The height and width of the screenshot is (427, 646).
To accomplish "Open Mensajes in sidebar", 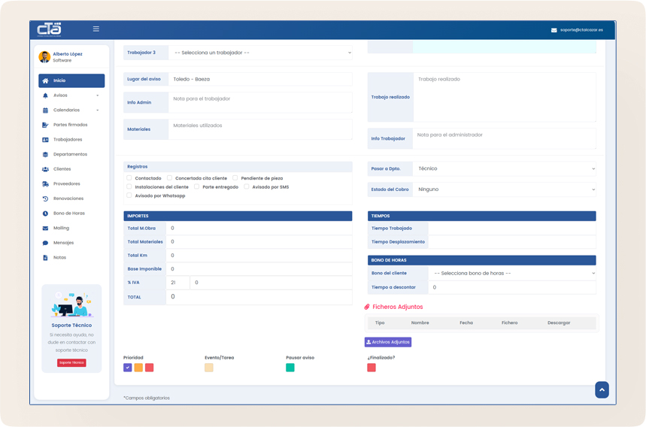I will [71, 243].
